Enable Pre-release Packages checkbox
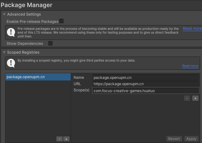Screen dimensions: 202x143 point(61,21)
